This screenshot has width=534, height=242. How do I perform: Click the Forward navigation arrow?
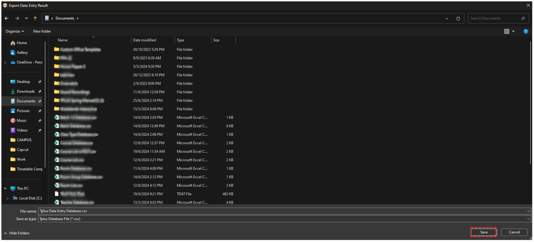[17, 18]
